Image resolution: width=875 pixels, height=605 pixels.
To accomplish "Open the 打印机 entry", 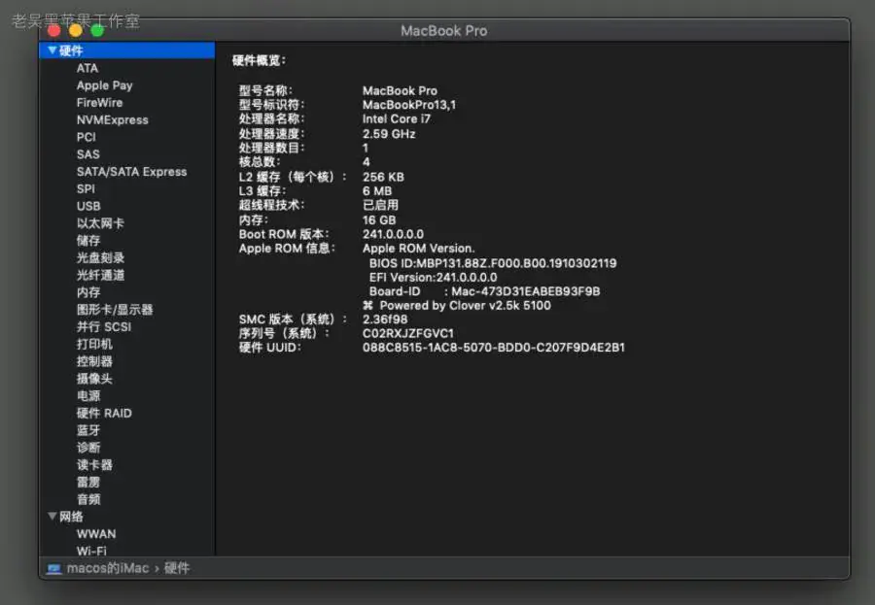I will pos(94,345).
